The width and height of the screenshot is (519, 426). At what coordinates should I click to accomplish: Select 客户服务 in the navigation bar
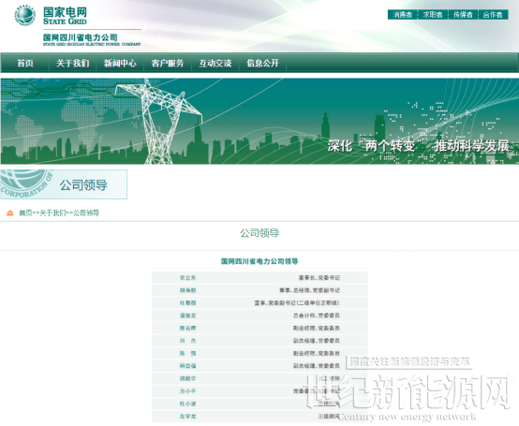point(168,63)
